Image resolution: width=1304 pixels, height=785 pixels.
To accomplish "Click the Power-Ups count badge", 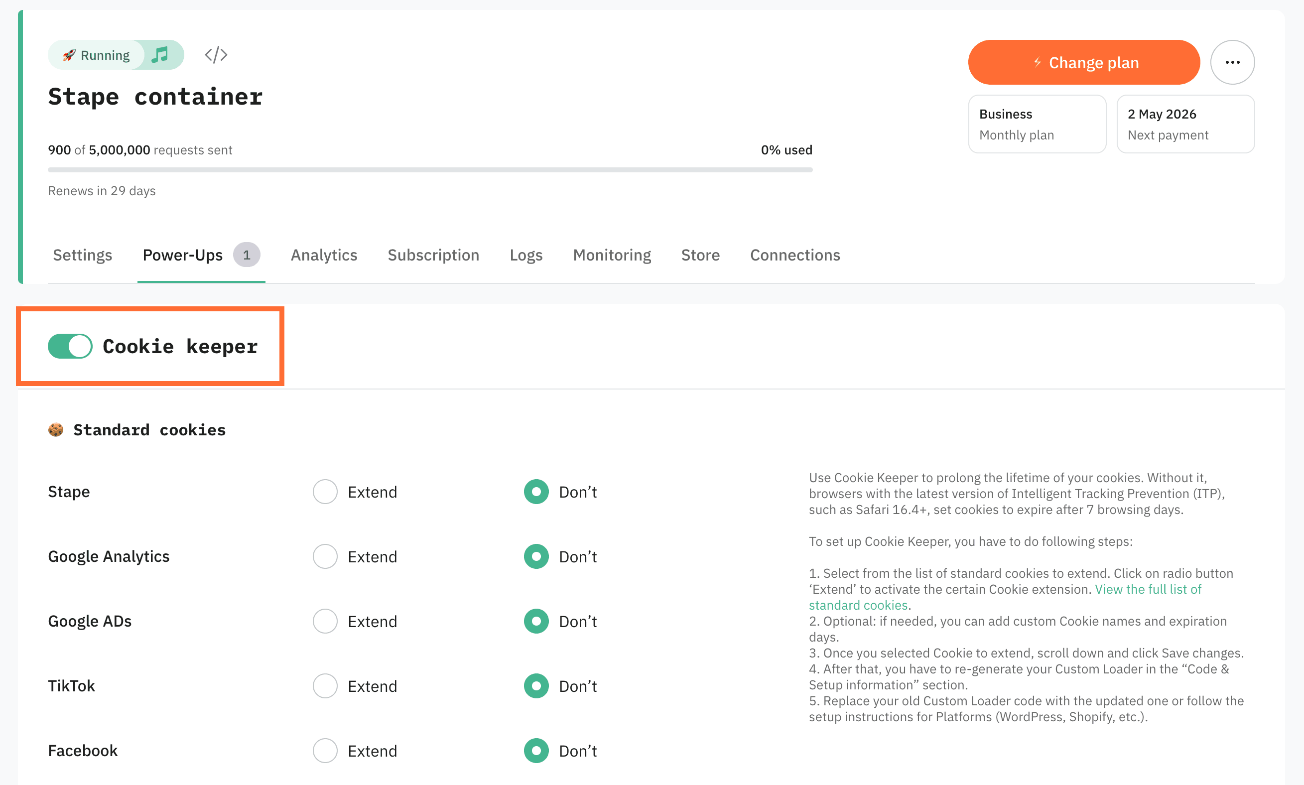I will [247, 255].
